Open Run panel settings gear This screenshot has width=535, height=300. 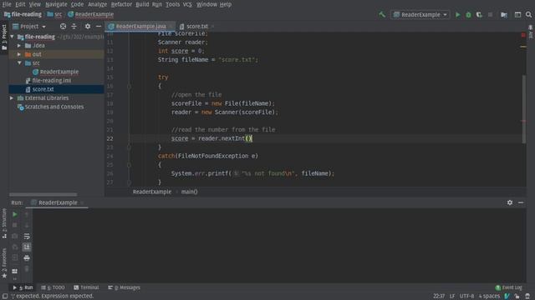[510, 202]
